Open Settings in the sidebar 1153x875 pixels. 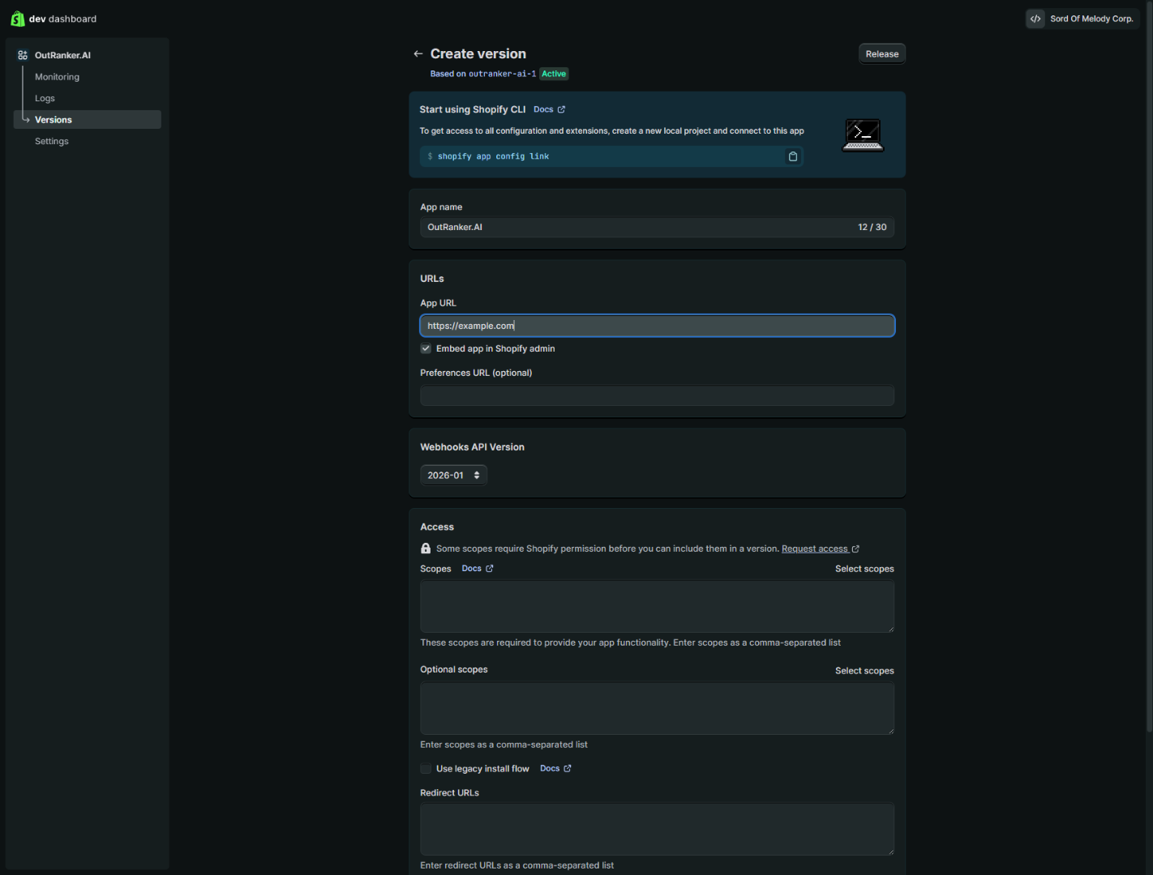point(52,141)
